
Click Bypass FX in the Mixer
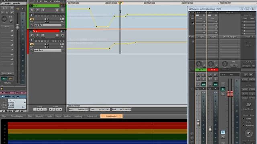pos(248,37)
